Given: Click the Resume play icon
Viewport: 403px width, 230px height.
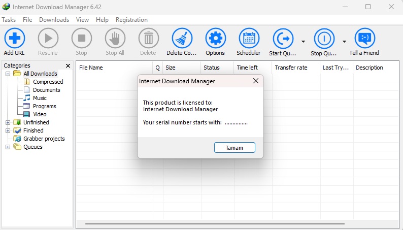Looking at the screenshot, I should pyautogui.click(x=48, y=38).
